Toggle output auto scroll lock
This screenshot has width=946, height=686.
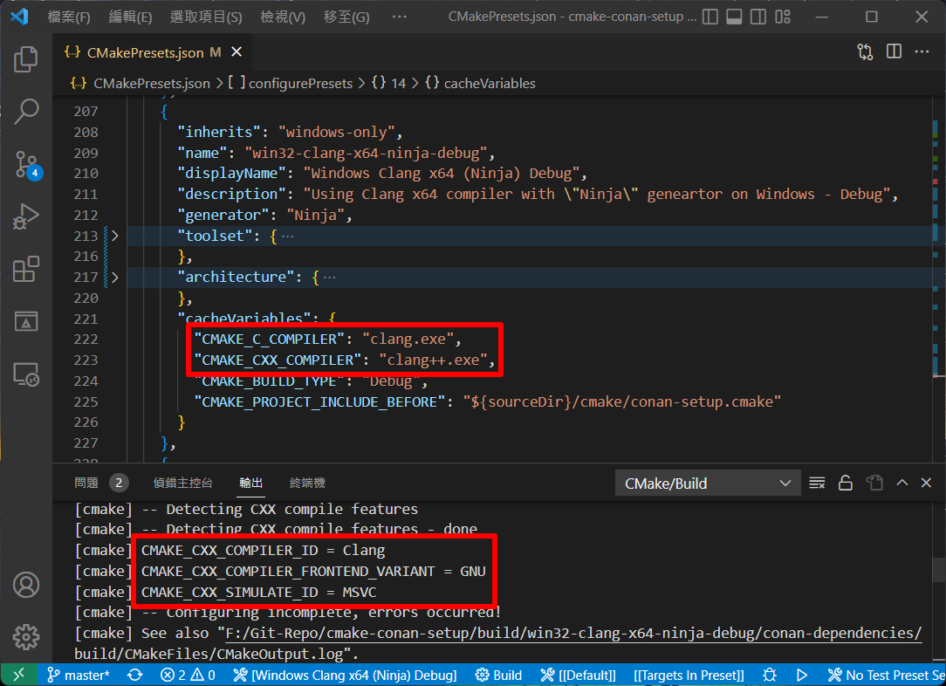click(846, 483)
